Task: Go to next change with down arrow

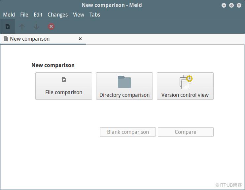Action: [x=36, y=27]
